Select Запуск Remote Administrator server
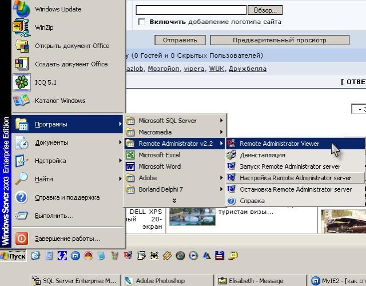Viewport: 366px width, 286px height. pos(295,166)
